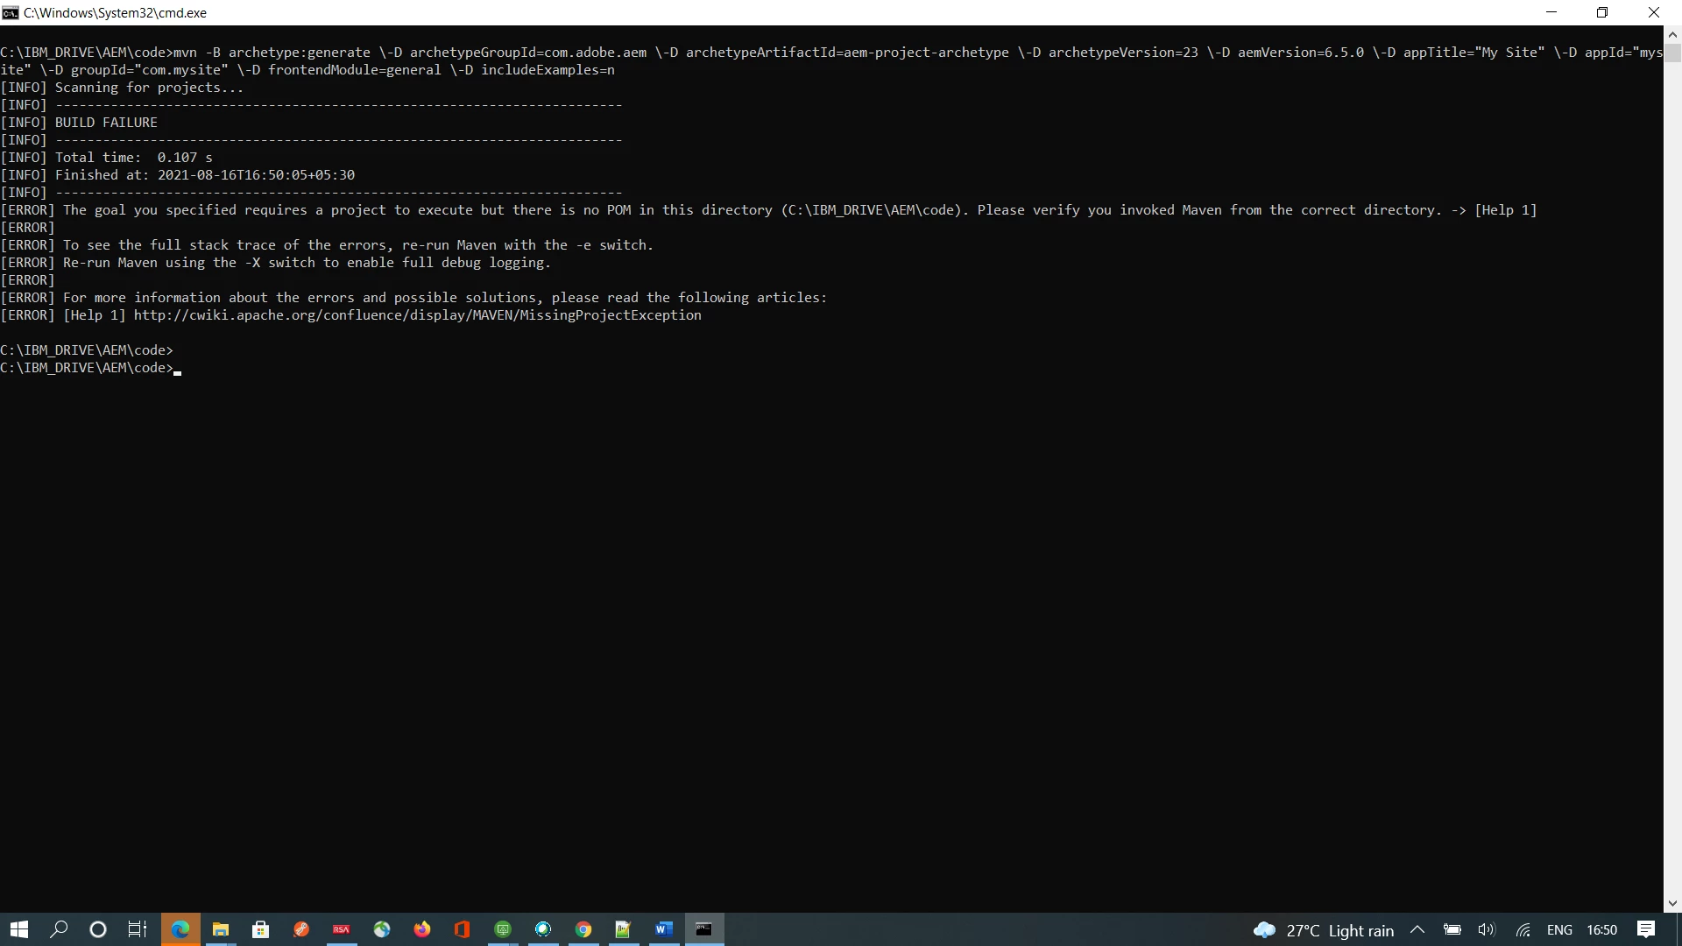Launch RSA app from the taskbar

[x=342, y=929]
